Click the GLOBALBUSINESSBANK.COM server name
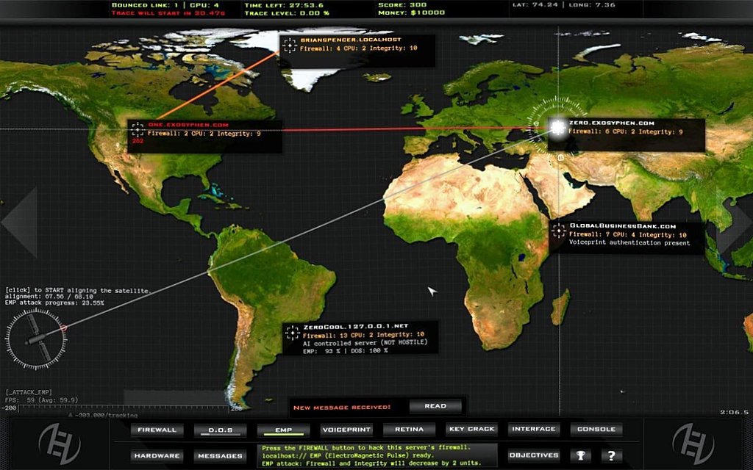Screen dimensions: 753x470 click(623, 226)
